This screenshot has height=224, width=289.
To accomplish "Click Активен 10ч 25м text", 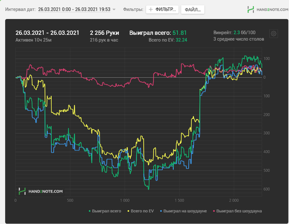I will [x=33, y=40].
